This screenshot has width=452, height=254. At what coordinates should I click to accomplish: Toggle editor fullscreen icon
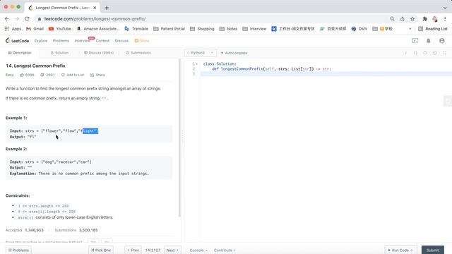click(444, 53)
